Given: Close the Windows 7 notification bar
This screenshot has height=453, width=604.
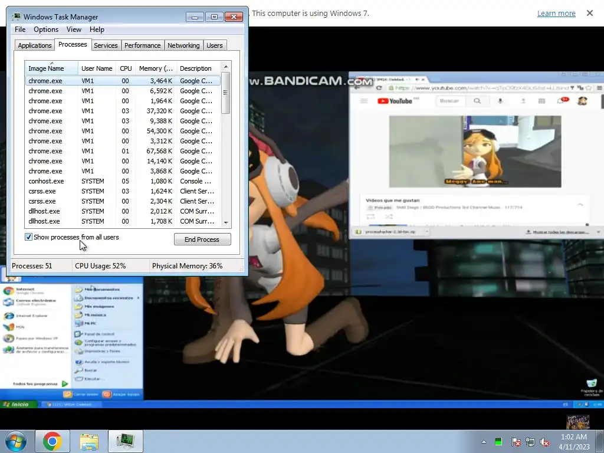Looking at the screenshot, I should [x=590, y=13].
